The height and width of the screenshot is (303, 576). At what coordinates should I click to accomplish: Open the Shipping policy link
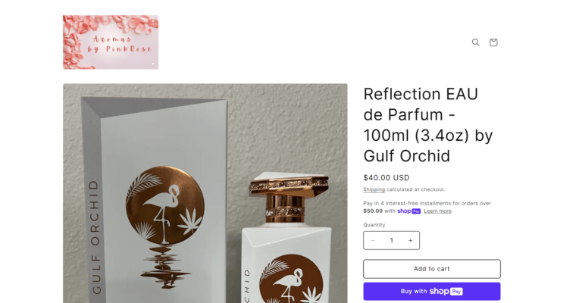coord(374,189)
